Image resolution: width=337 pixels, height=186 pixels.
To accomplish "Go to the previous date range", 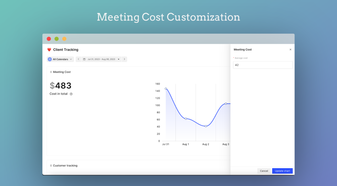I will pos(78,59).
